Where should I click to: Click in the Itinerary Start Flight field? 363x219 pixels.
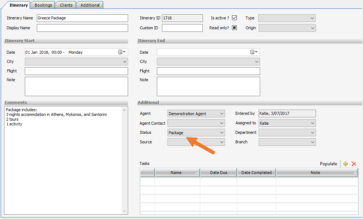[x=76, y=71]
